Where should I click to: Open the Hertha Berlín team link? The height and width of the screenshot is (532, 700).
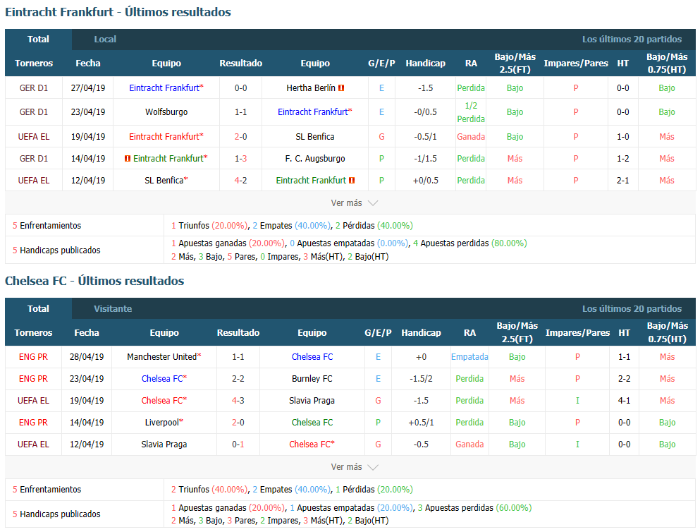[311, 88]
